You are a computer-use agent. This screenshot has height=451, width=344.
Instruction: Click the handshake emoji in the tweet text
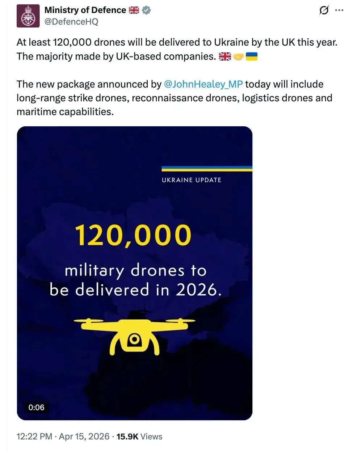click(x=238, y=57)
